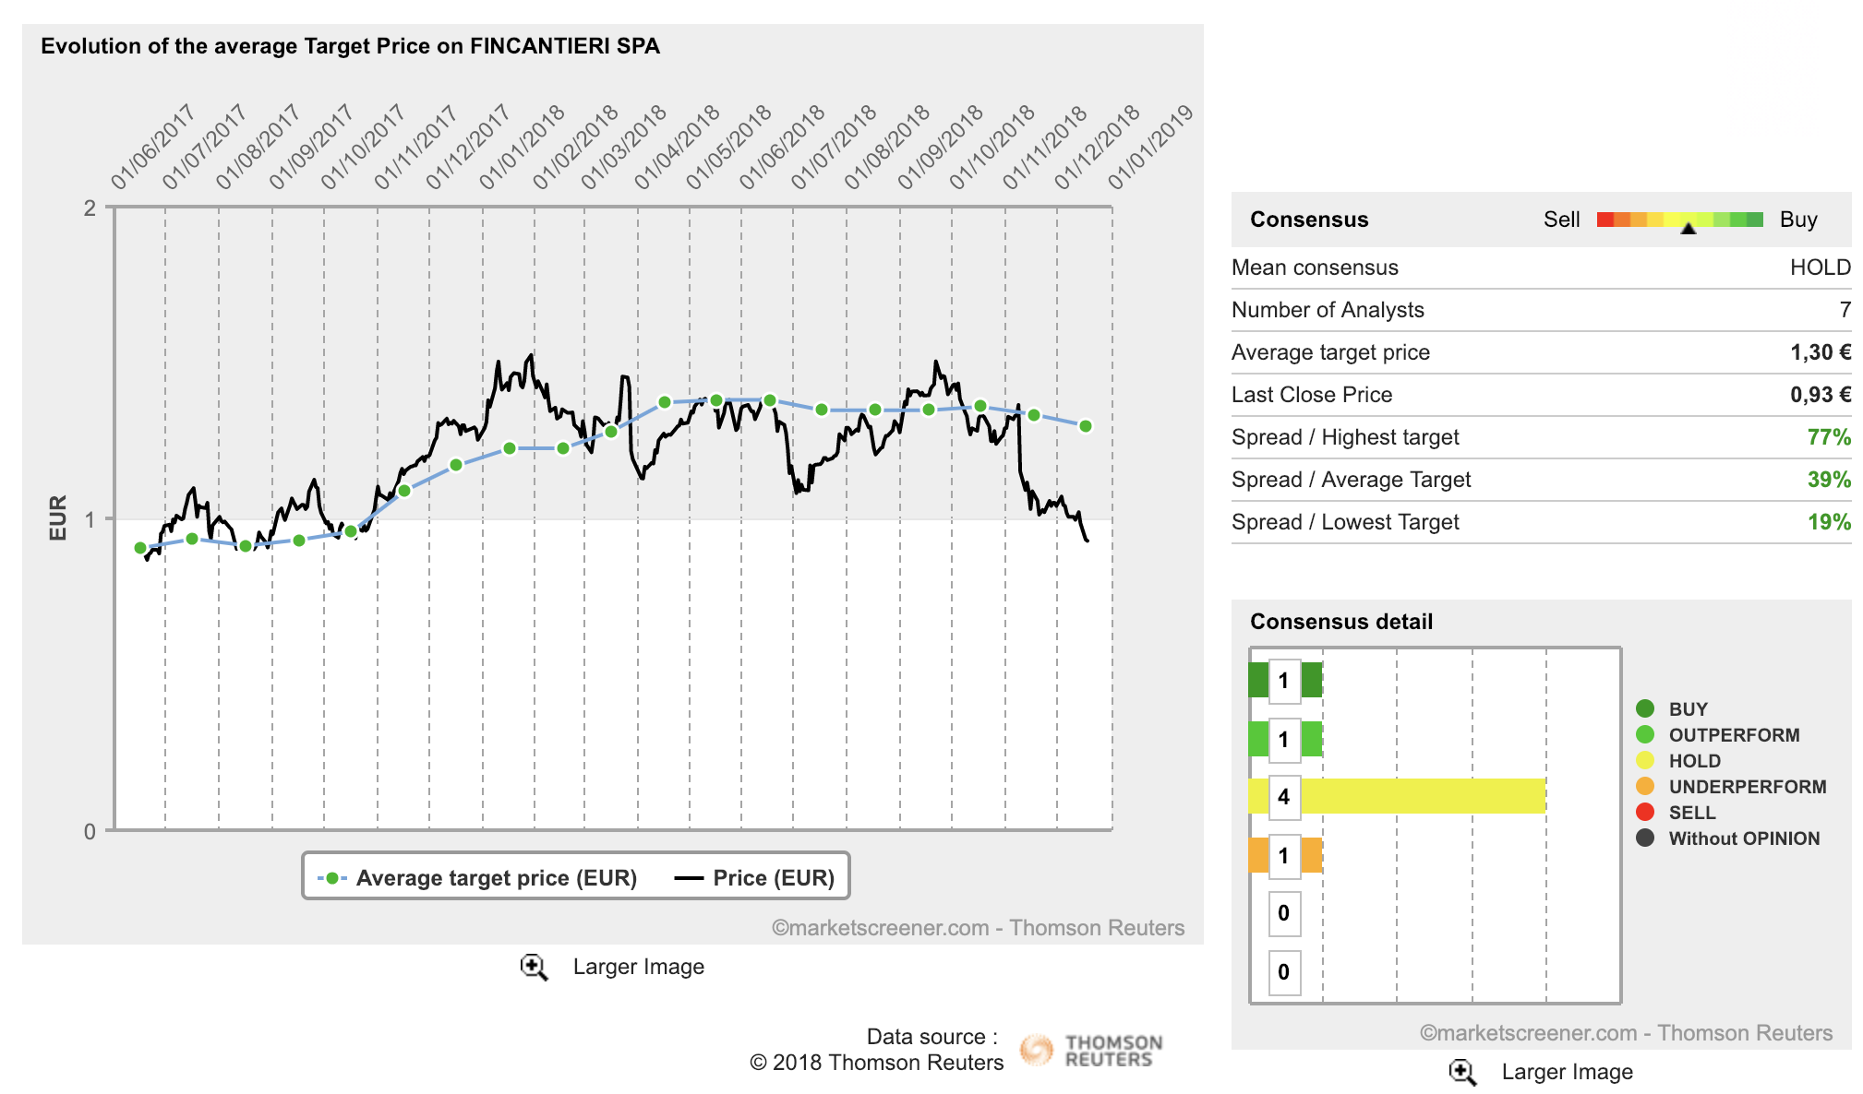The height and width of the screenshot is (1094, 1863).
Task: Click the light green OUTPERFORM bar
Action: tap(1285, 739)
